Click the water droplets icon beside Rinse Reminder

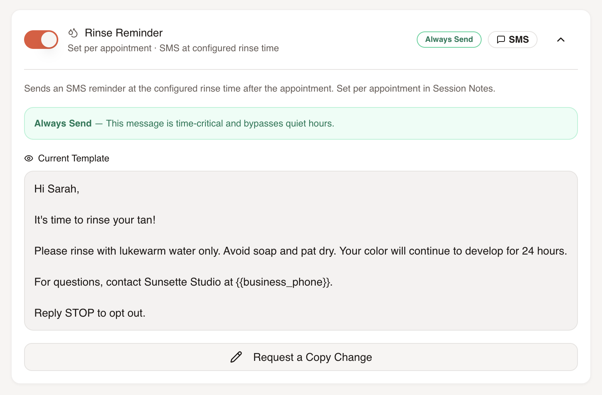pos(73,33)
